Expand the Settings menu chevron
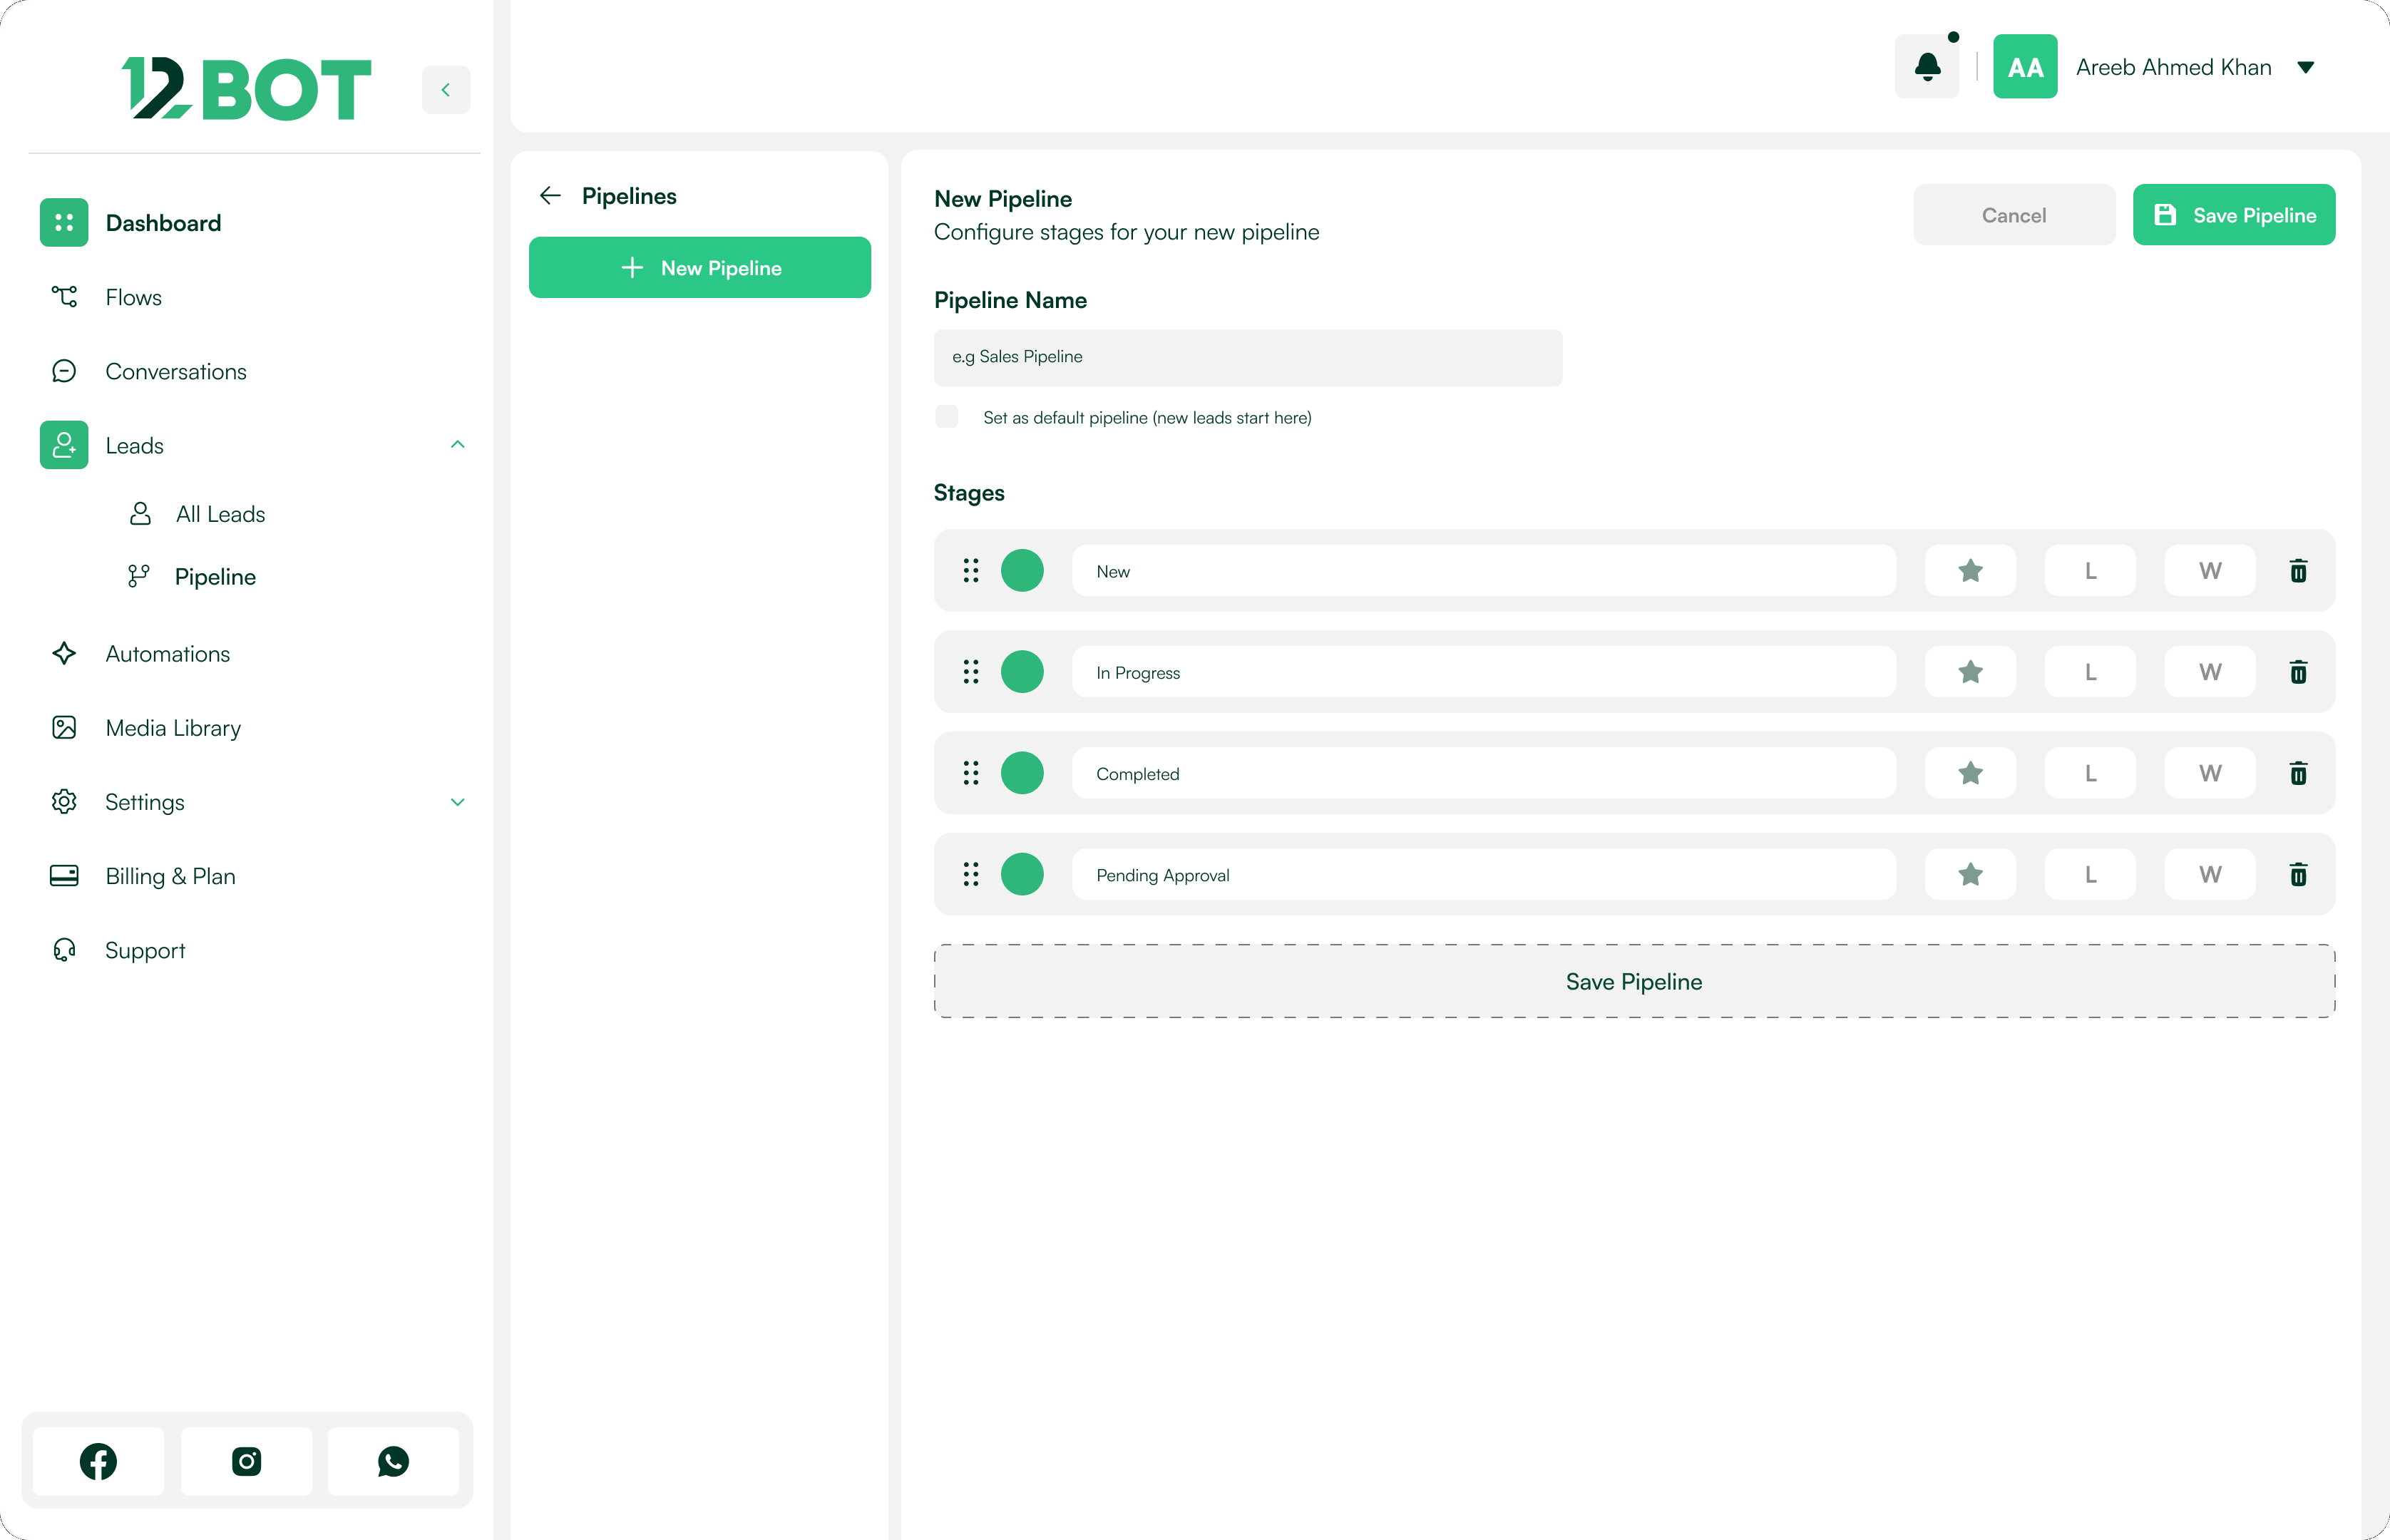Viewport: 2390px width, 1540px height. coord(458,802)
